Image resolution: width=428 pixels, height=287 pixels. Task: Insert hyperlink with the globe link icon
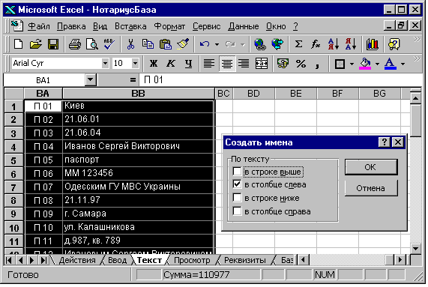point(260,44)
